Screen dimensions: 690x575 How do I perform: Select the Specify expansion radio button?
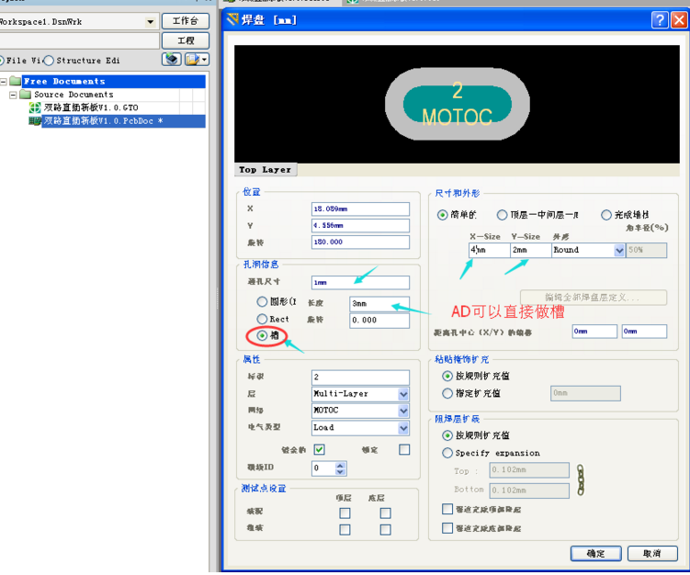click(x=447, y=453)
